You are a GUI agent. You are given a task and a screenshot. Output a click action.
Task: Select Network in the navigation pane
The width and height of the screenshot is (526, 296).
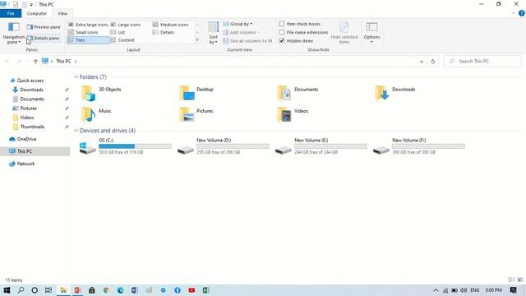[x=25, y=164]
